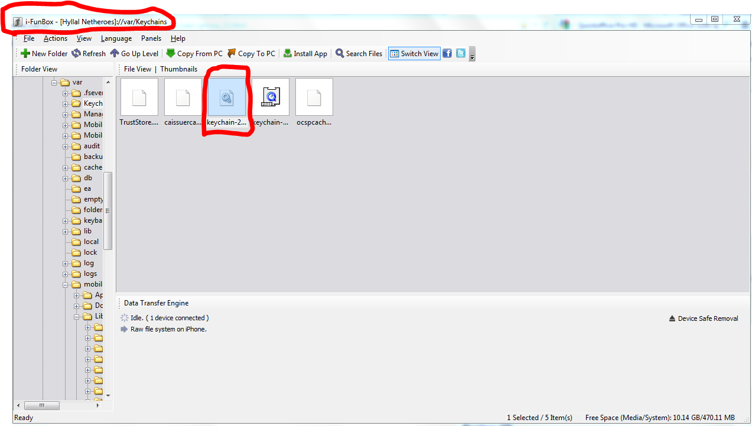Expand the cache folder node

tap(66, 167)
